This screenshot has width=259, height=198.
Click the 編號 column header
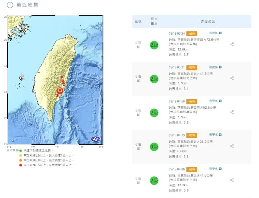[138, 21]
